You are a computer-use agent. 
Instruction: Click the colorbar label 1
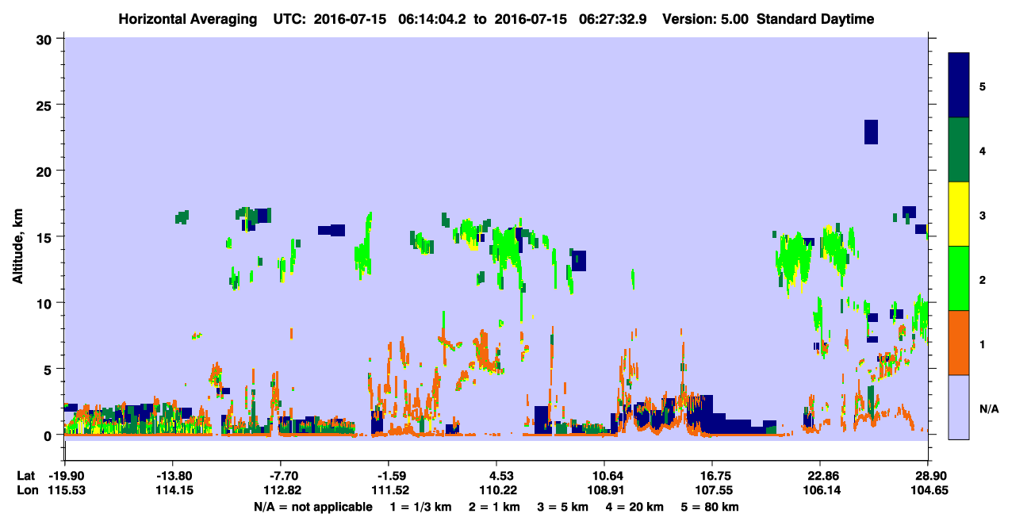(983, 344)
